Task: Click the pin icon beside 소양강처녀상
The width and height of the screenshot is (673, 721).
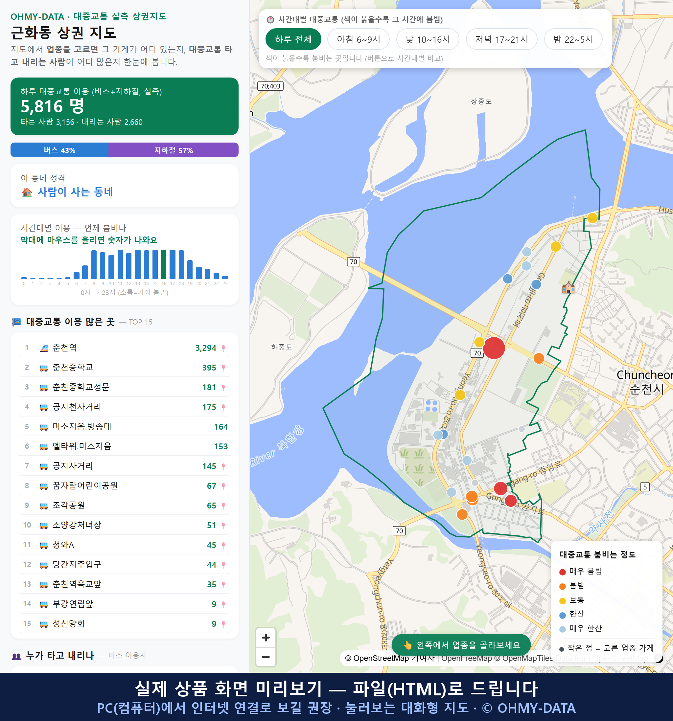Action: [x=223, y=526]
